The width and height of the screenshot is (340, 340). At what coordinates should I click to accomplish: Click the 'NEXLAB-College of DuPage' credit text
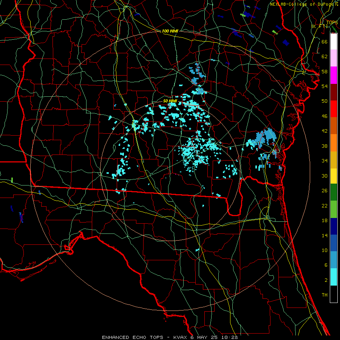click(x=303, y=4)
